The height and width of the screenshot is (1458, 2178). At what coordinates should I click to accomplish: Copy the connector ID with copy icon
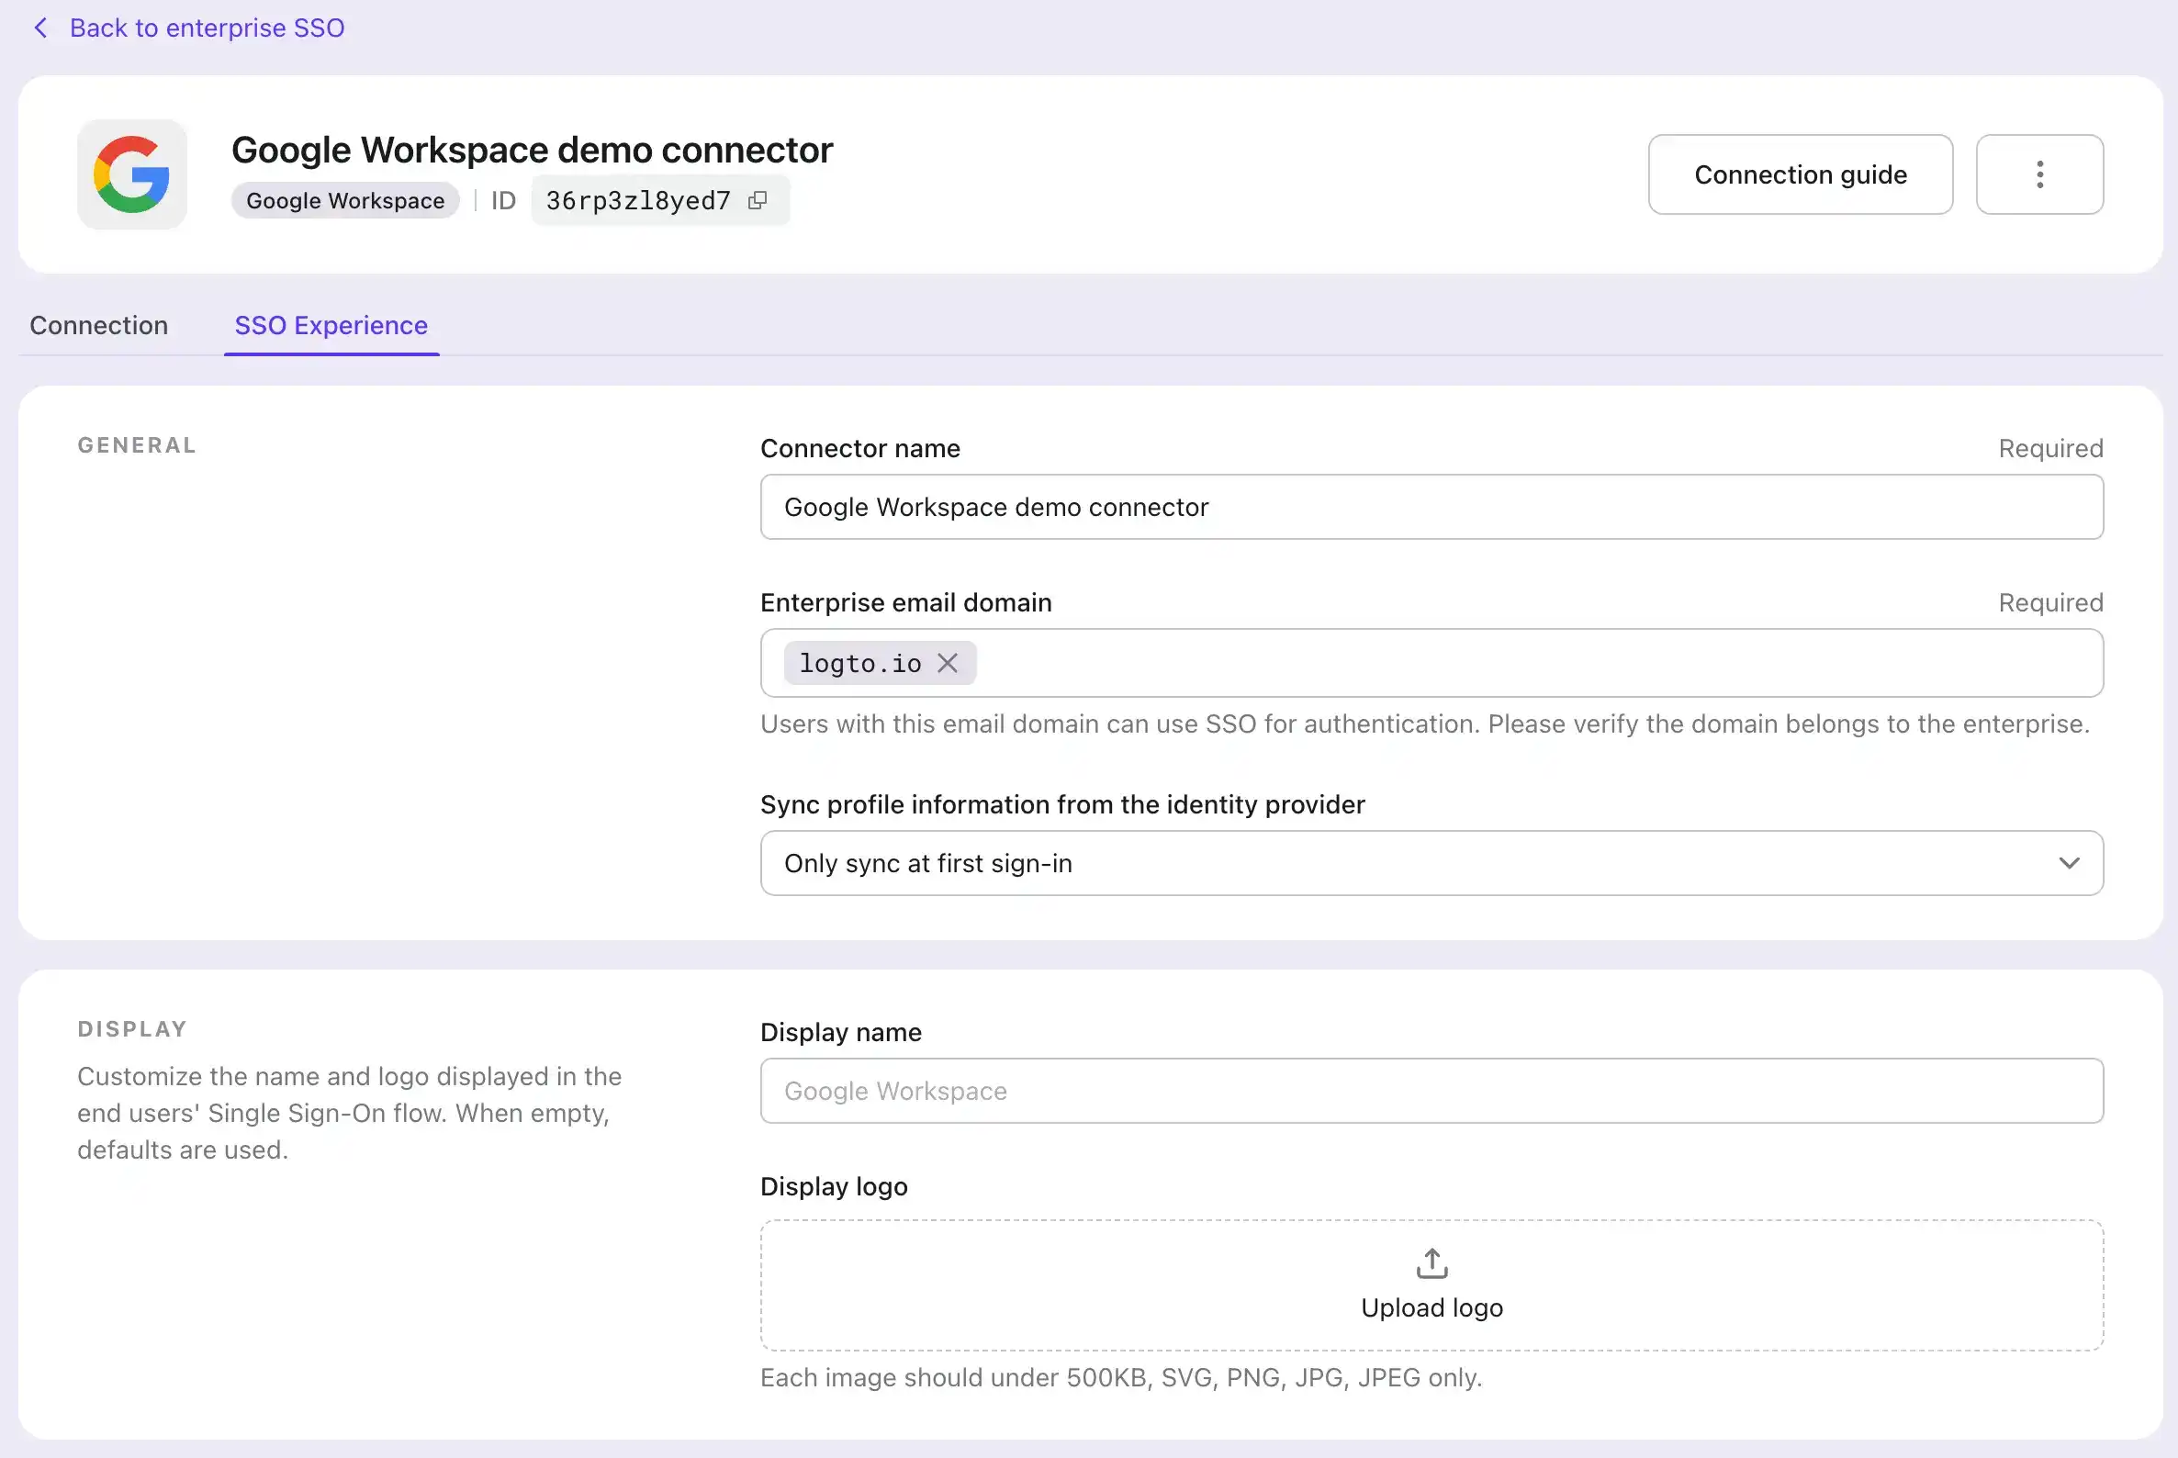(758, 200)
